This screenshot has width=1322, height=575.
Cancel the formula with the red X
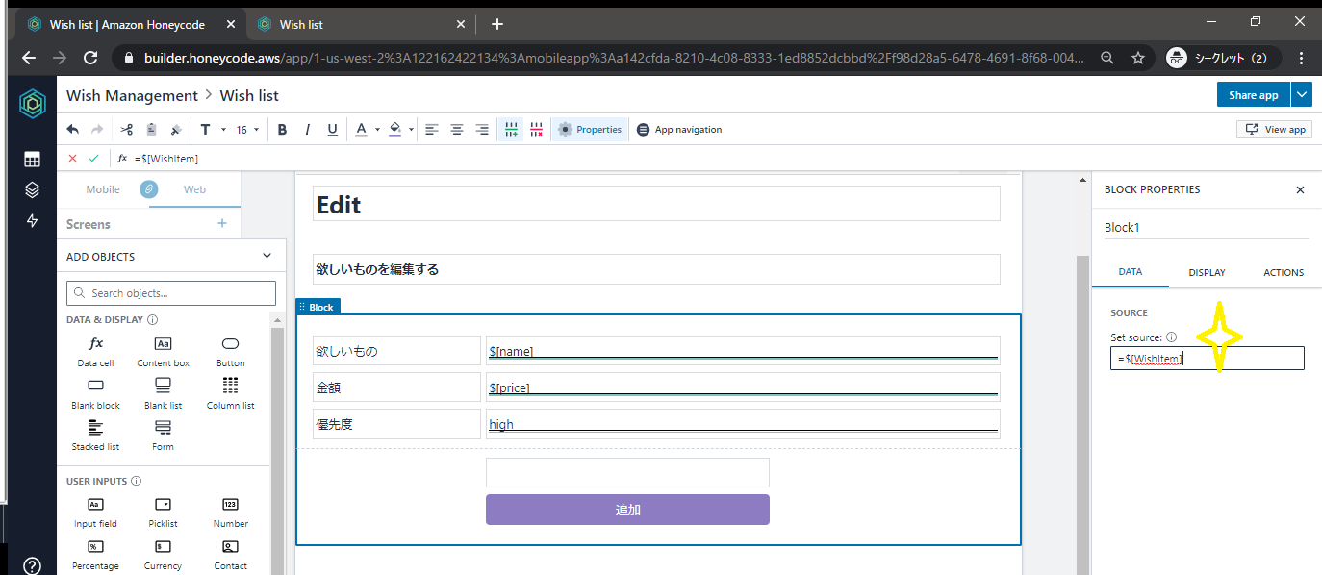pos(72,158)
